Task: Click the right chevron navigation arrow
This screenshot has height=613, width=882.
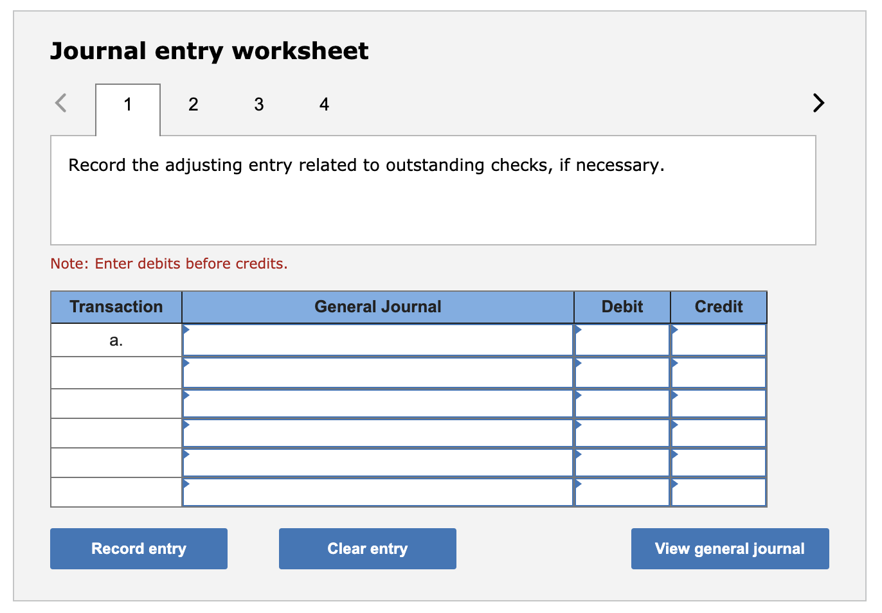Action: click(817, 103)
